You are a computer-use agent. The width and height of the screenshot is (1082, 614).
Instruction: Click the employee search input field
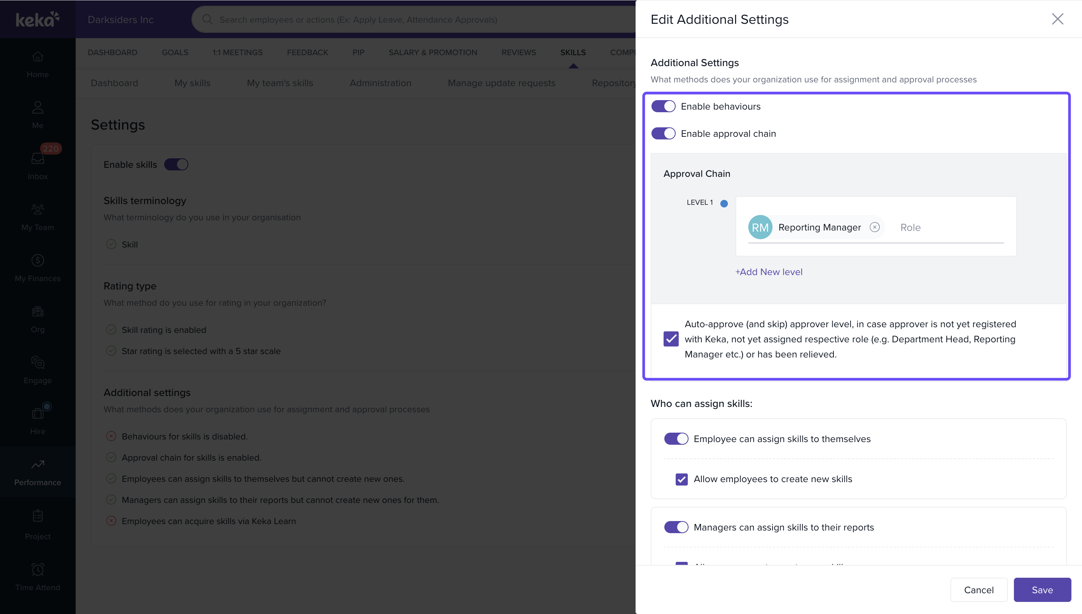pyautogui.click(x=358, y=20)
